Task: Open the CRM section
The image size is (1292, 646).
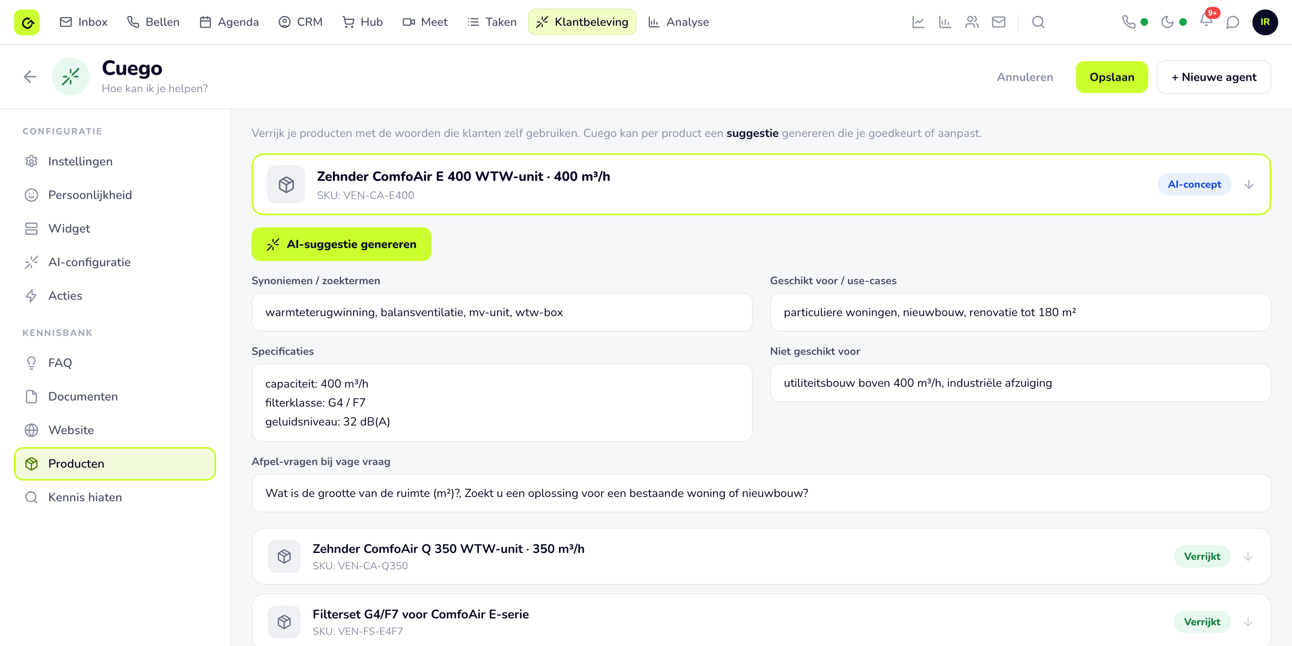Action: pyautogui.click(x=301, y=22)
